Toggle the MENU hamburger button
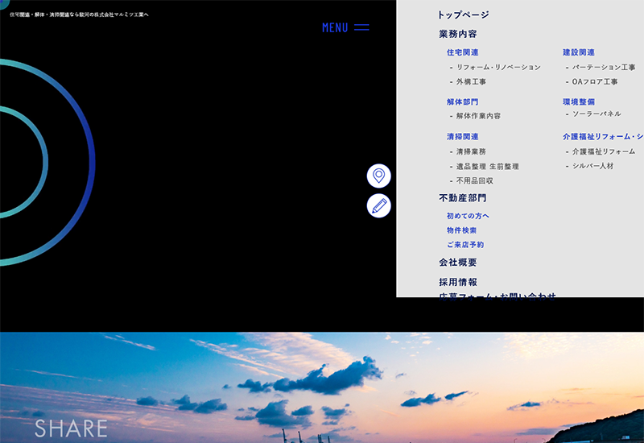This screenshot has width=644, height=443. tap(345, 27)
